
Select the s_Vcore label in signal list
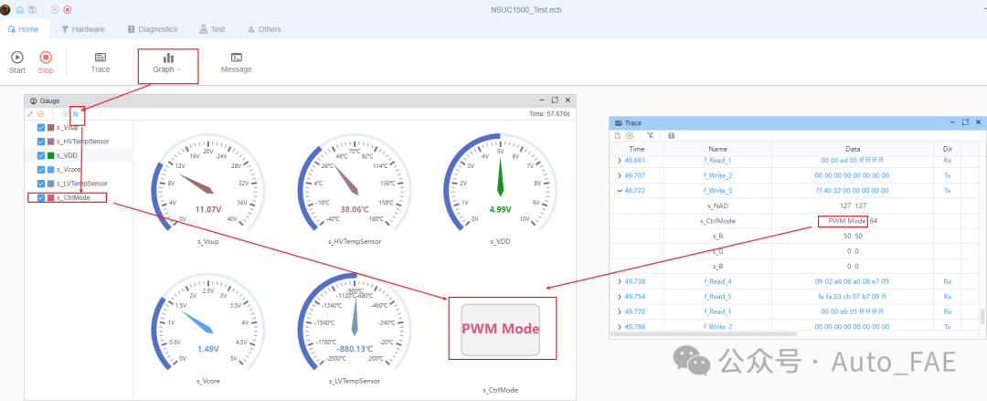click(69, 169)
